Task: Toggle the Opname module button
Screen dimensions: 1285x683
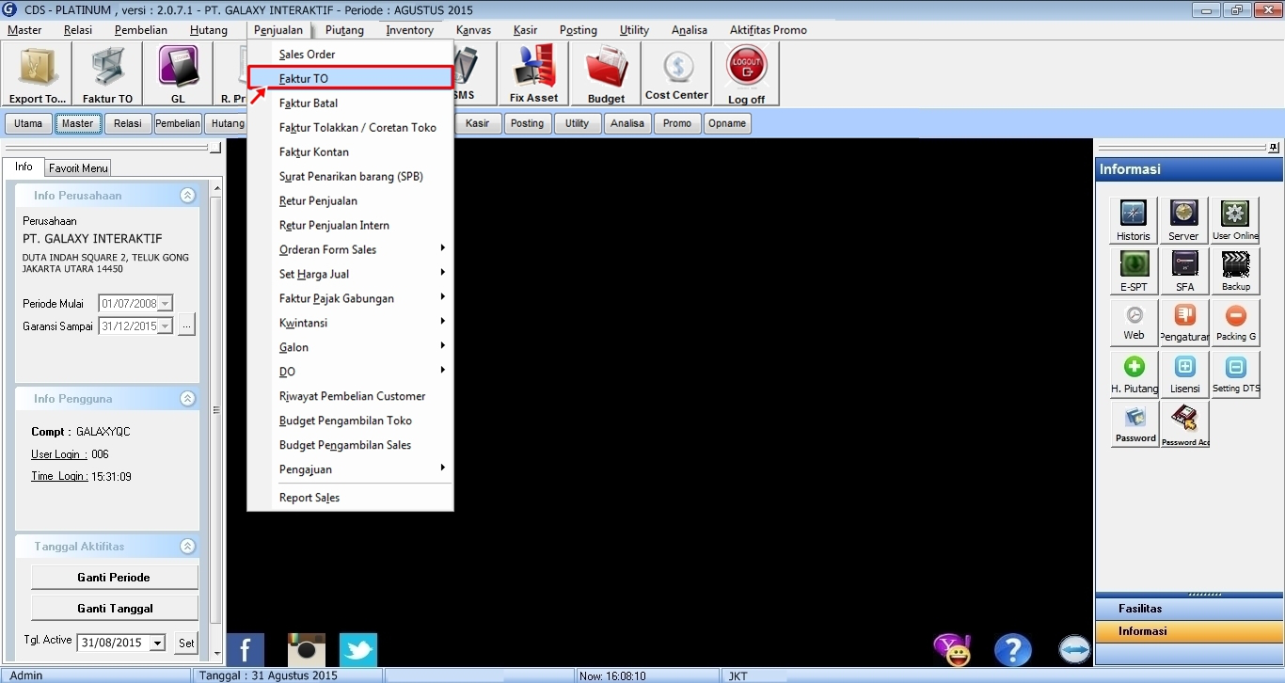Action: pos(726,123)
